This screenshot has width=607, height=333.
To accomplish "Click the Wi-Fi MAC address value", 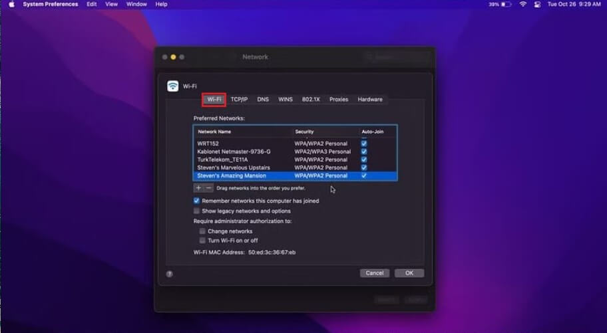I will [272, 252].
